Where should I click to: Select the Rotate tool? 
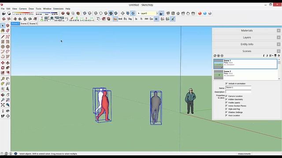[x=3, y=68]
